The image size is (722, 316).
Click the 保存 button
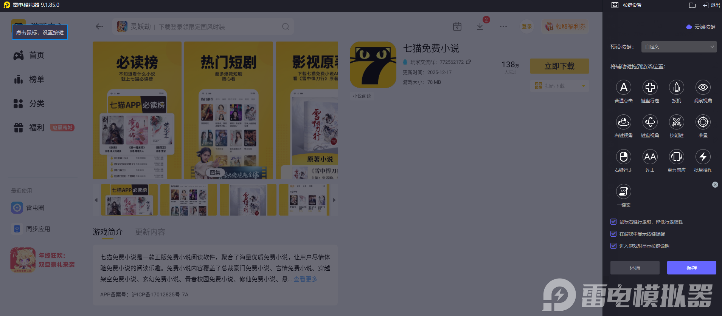pyautogui.click(x=691, y=268)
